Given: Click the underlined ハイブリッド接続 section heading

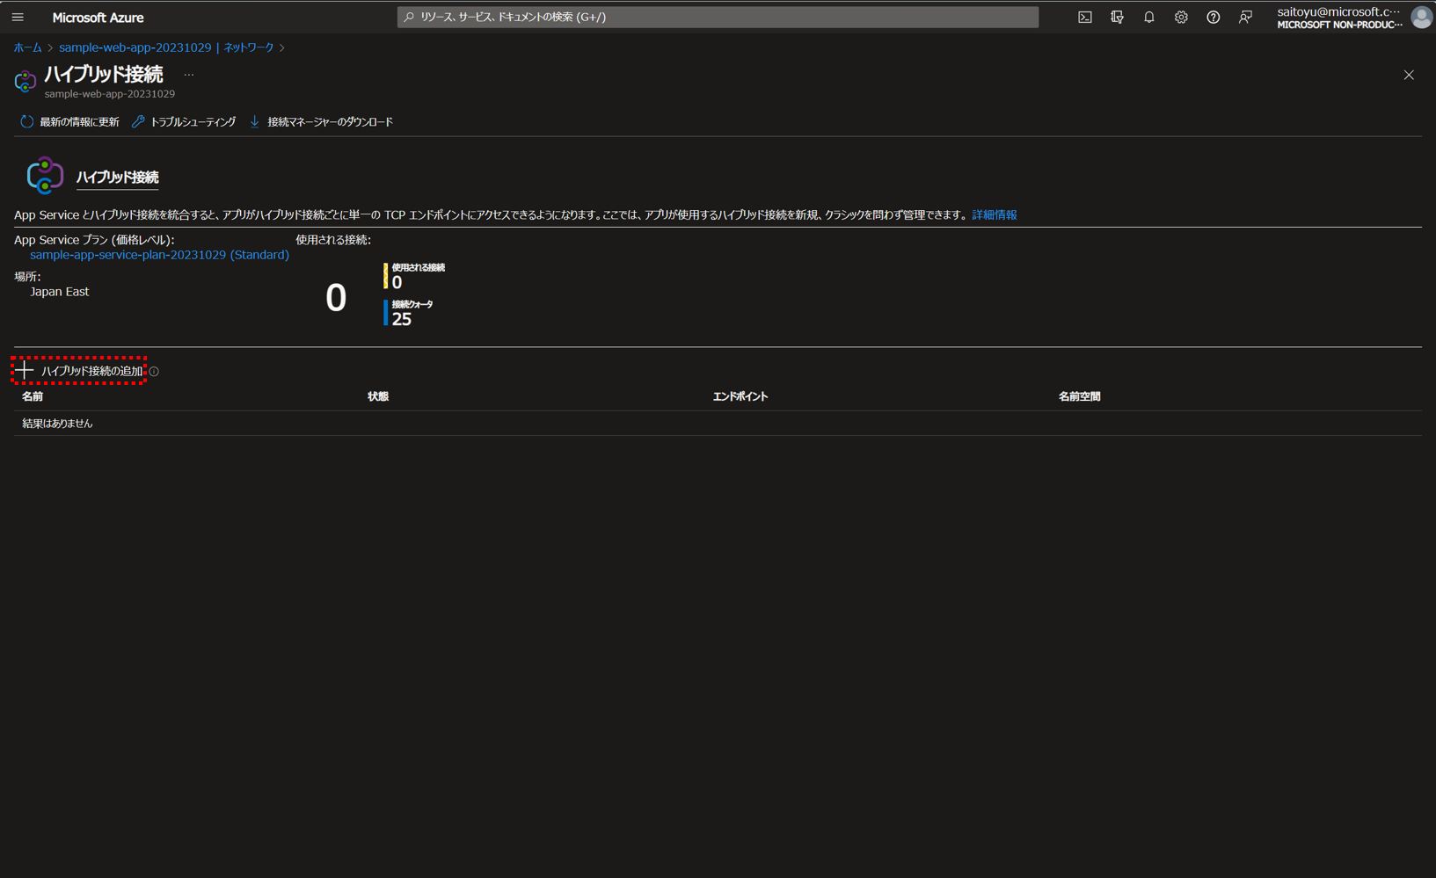Looking at the screenshot, I should [x=117, y=177].
